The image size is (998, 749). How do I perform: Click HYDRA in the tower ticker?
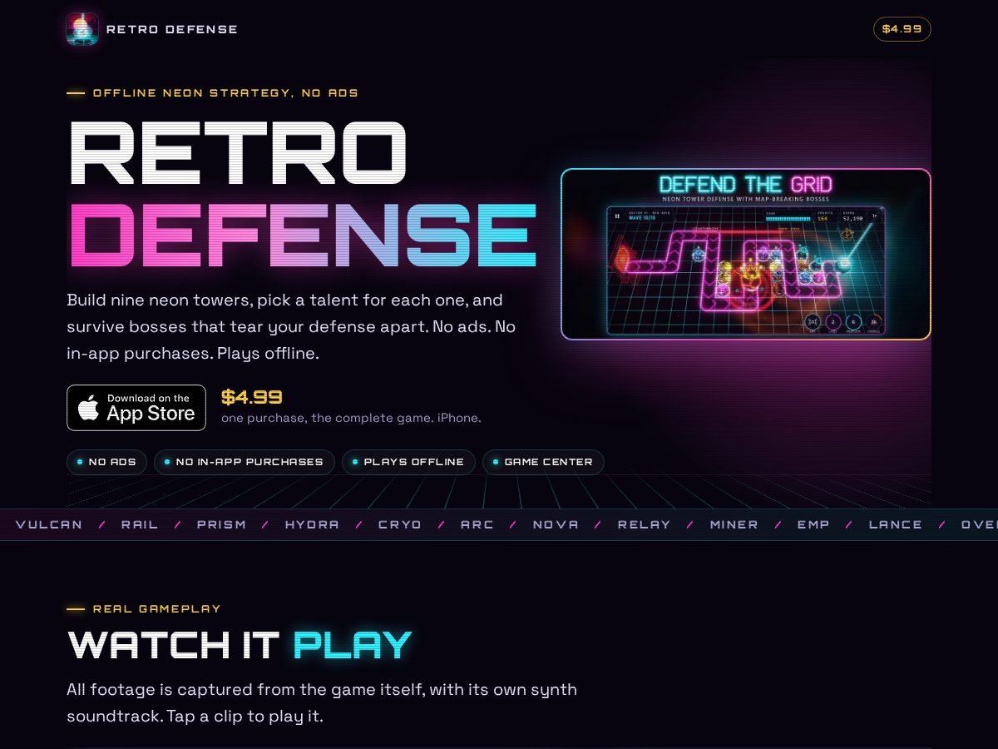[x=312, y=524]
